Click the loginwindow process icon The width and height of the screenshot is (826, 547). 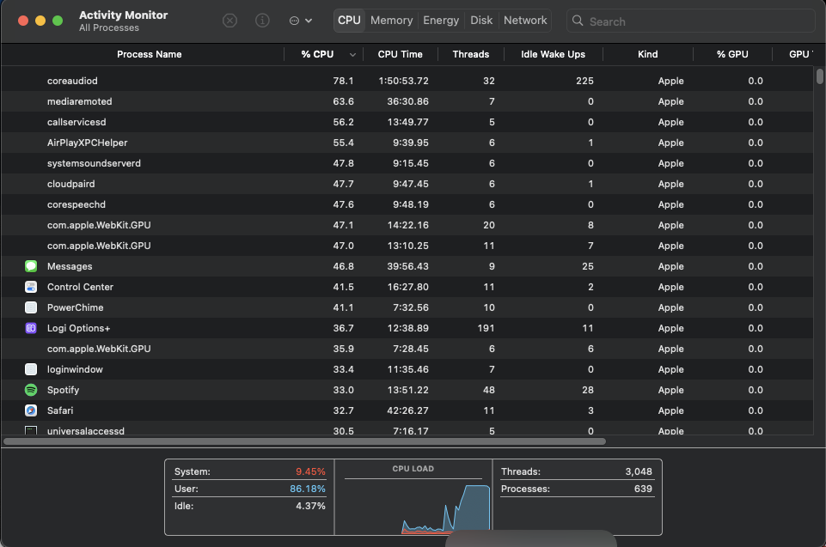pos(31,369)
